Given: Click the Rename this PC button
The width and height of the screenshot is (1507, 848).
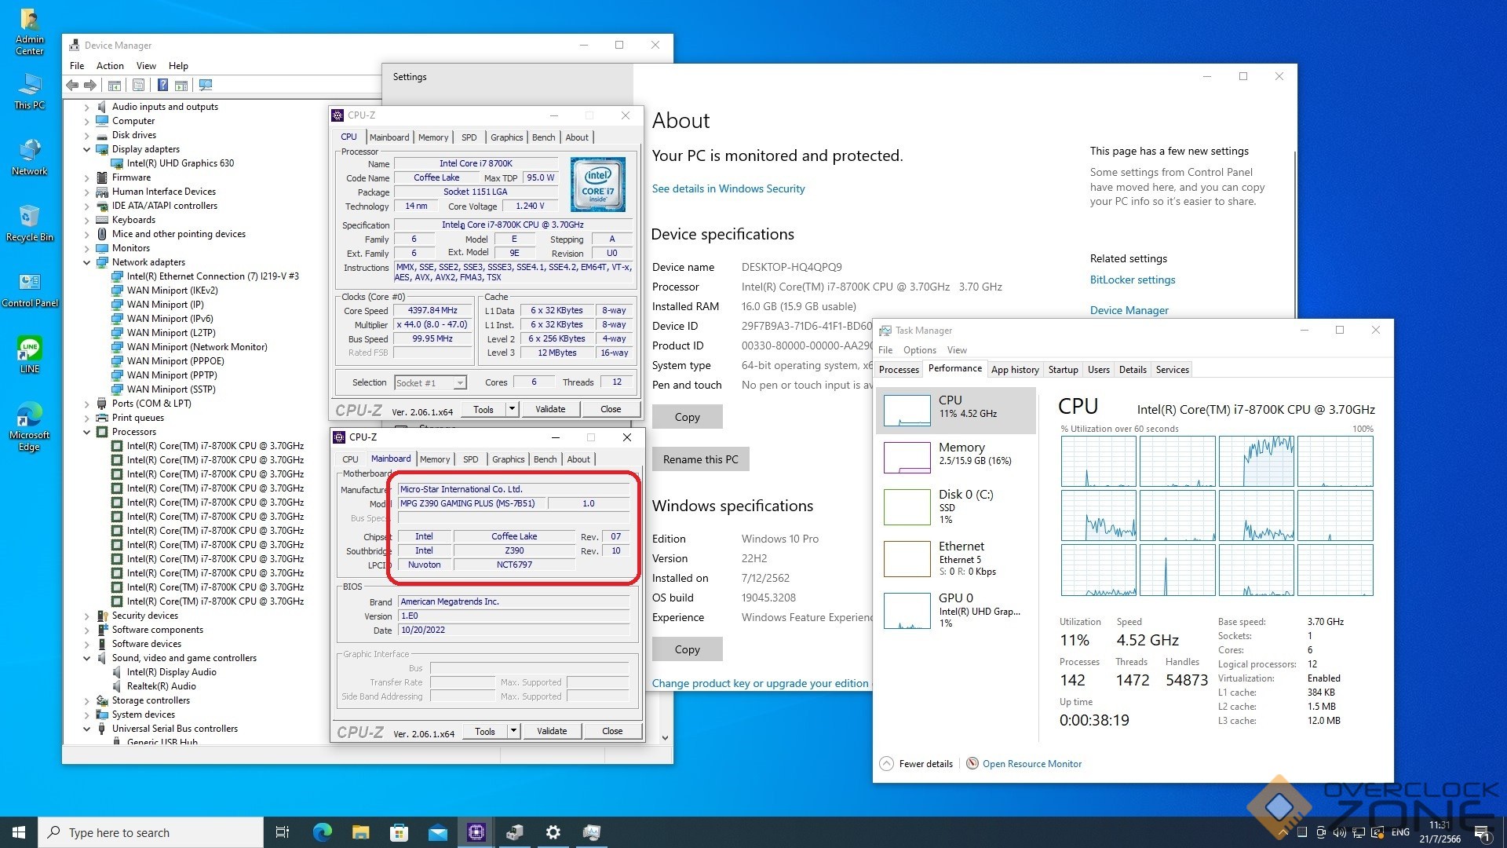Looking at the screenshot, I should point(700,459).
